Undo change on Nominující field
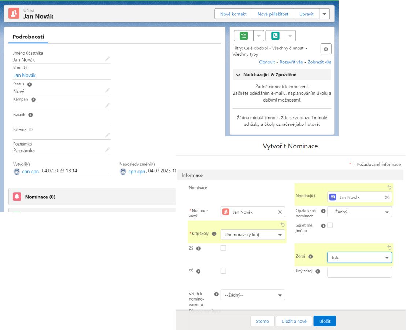This screenshot has width=406, height=330. point(389,187)
